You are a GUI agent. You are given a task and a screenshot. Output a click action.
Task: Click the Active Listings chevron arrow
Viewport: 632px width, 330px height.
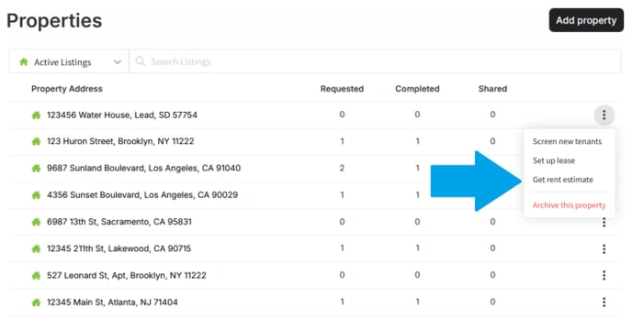coord(118,62)
